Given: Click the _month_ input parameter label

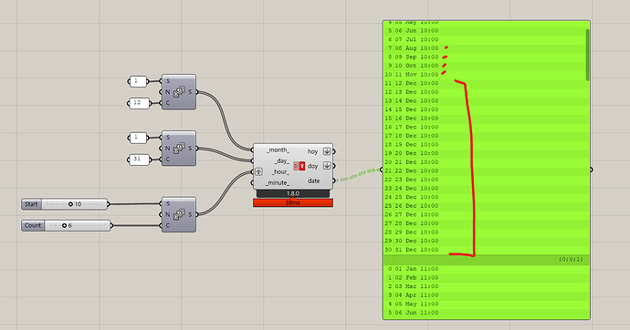Looking at the screenshot, I should pyautogui.click(x=278, y=150).
